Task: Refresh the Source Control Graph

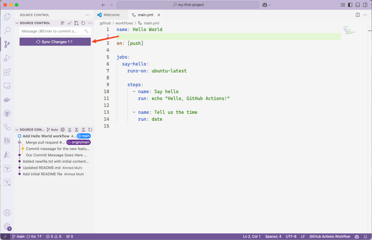Action: coord(90,130)
